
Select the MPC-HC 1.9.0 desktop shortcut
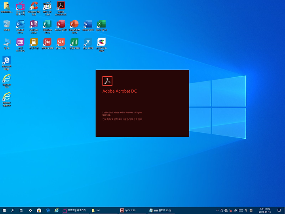click(x=47, y=8)
